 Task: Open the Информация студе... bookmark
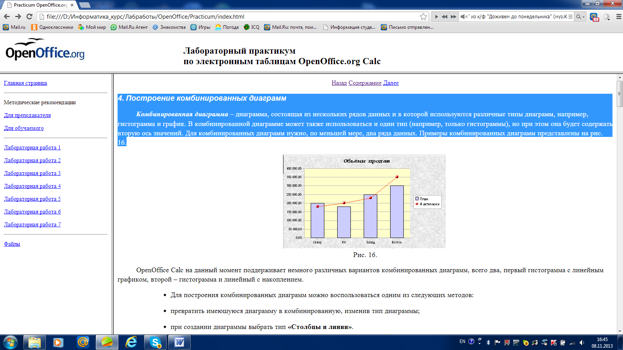pyautogui.click(x=349, y=27)
